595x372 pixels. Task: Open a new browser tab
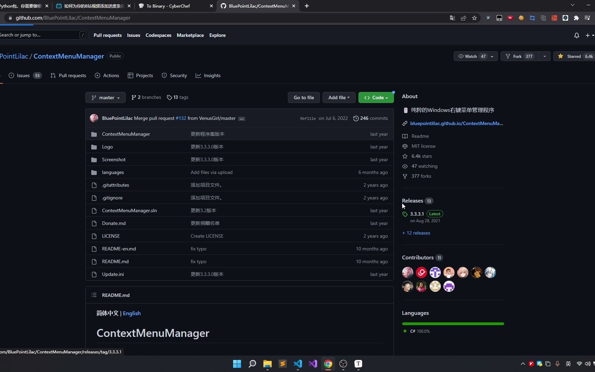coord(307,6)
